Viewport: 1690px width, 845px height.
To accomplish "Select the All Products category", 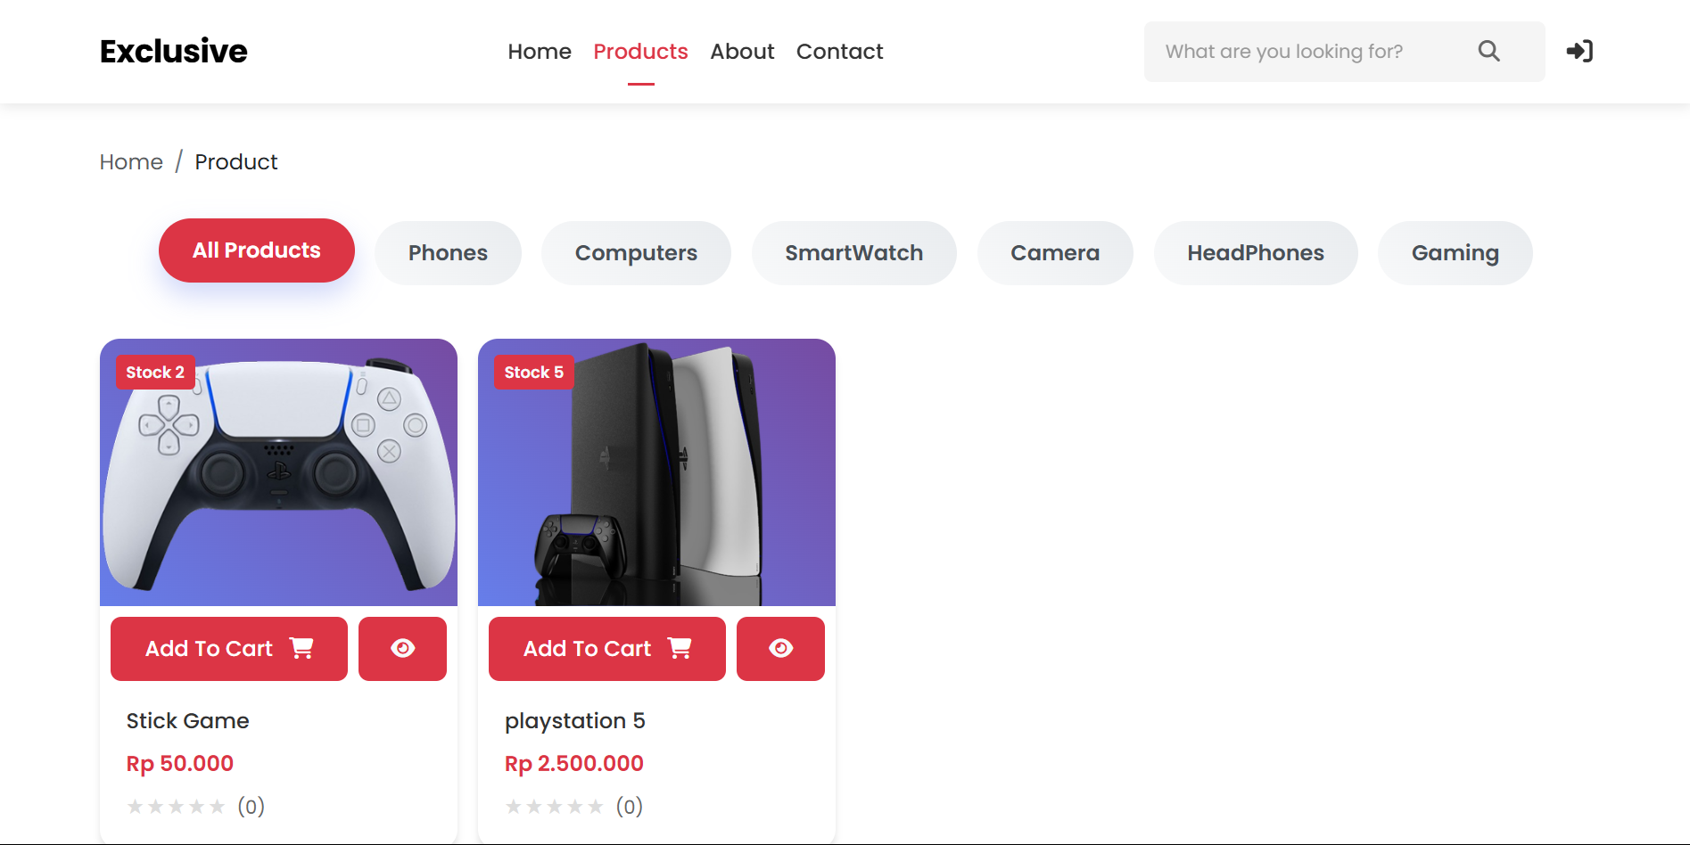I will 257,250.
